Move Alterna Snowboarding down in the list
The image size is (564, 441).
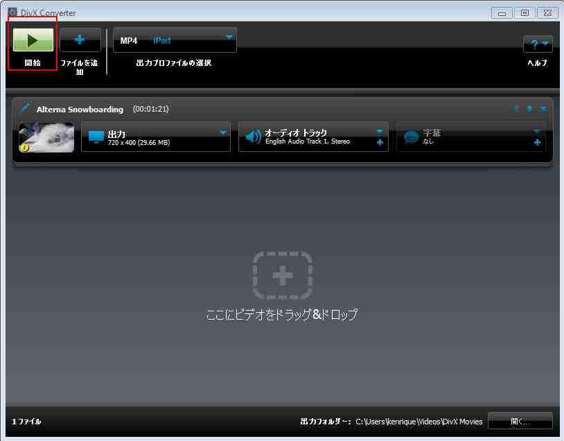coord(516,108)
